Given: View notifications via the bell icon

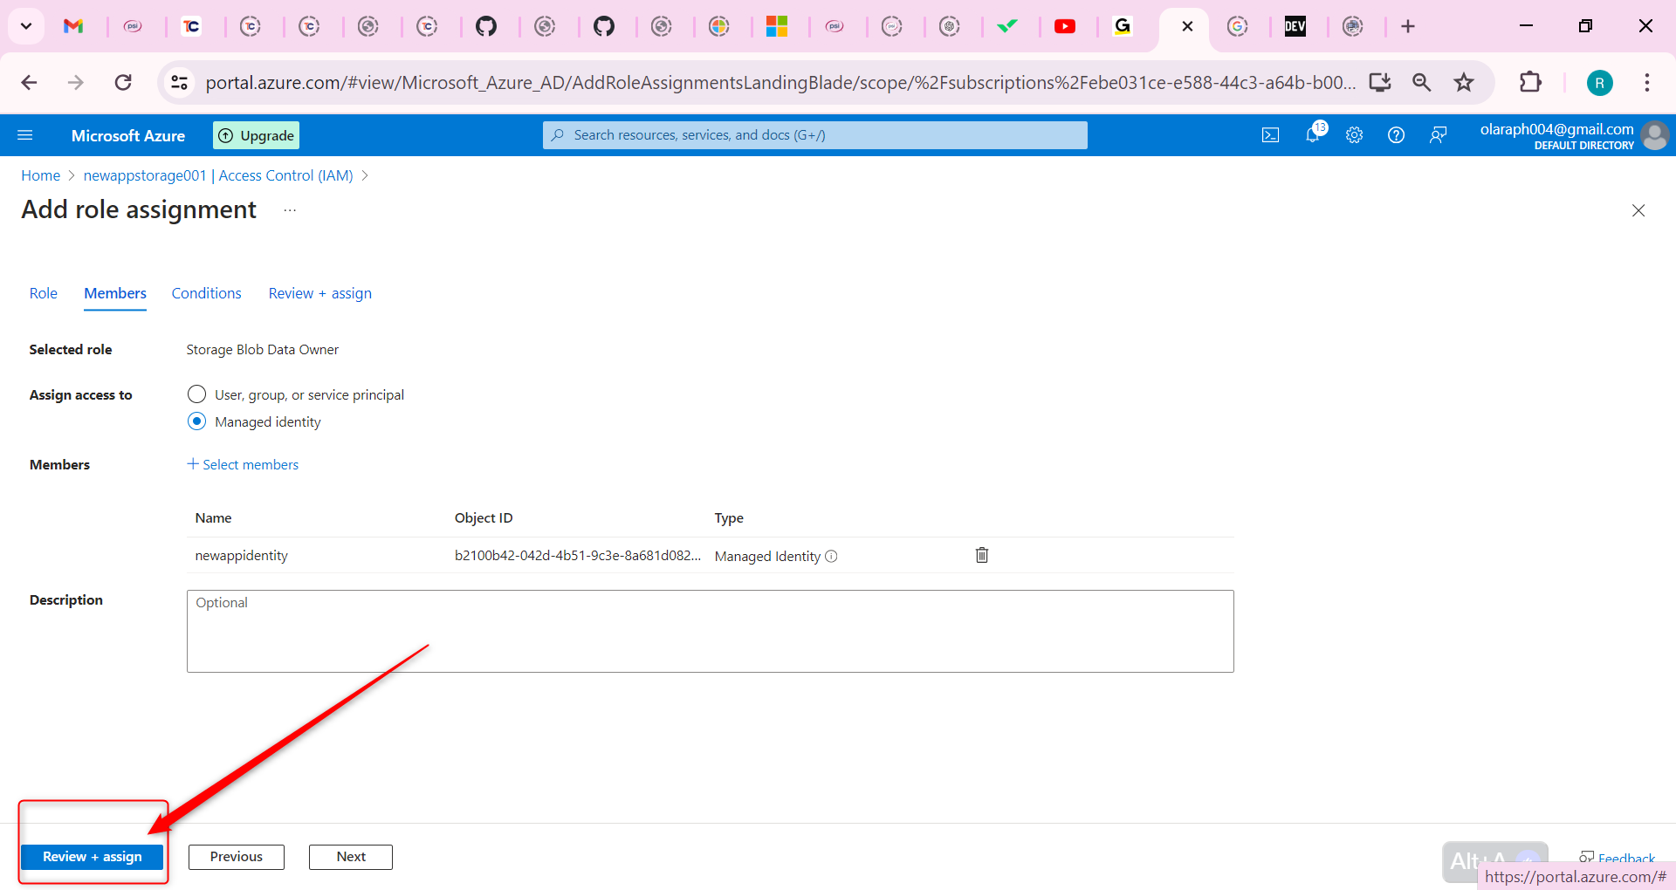Looking at the screenshot, I should [1312, 134].
